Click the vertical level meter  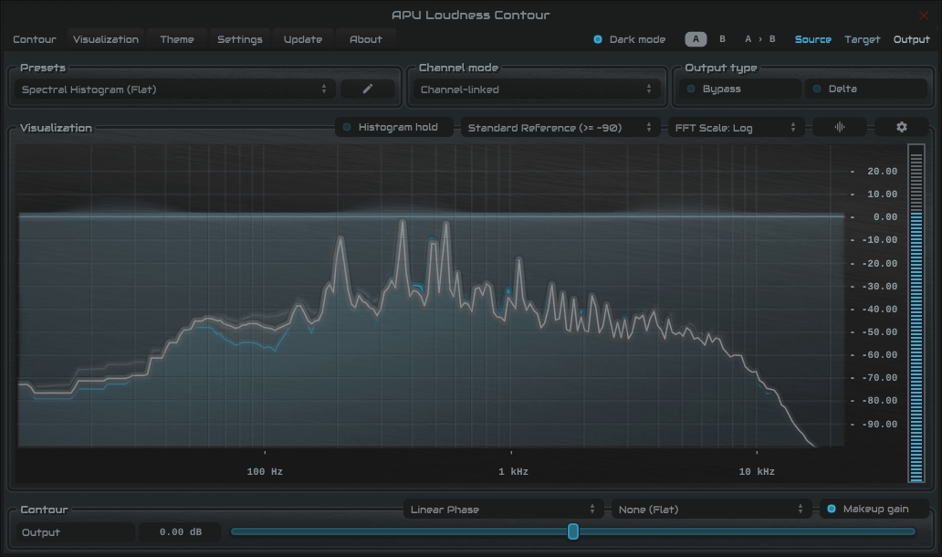coord(916,313)
